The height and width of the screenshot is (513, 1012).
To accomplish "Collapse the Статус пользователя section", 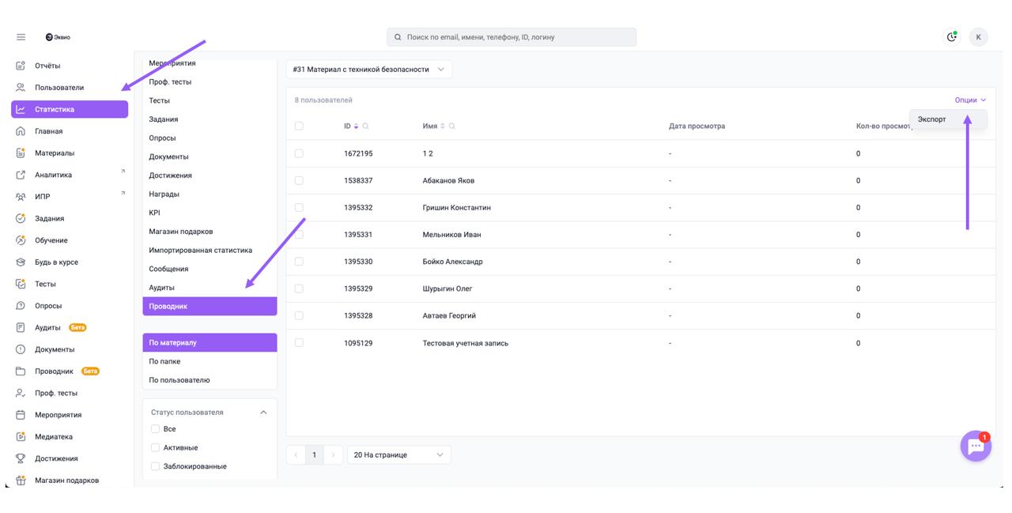I will point(263,413).
